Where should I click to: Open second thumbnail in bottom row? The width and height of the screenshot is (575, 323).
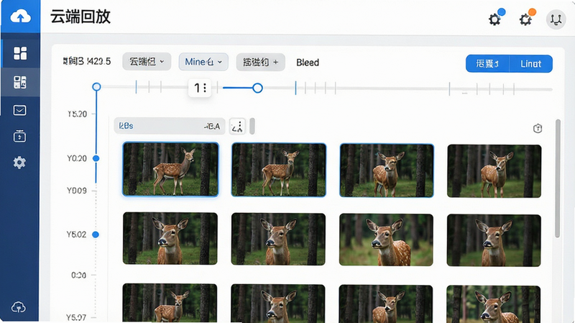tap(278, 304)
